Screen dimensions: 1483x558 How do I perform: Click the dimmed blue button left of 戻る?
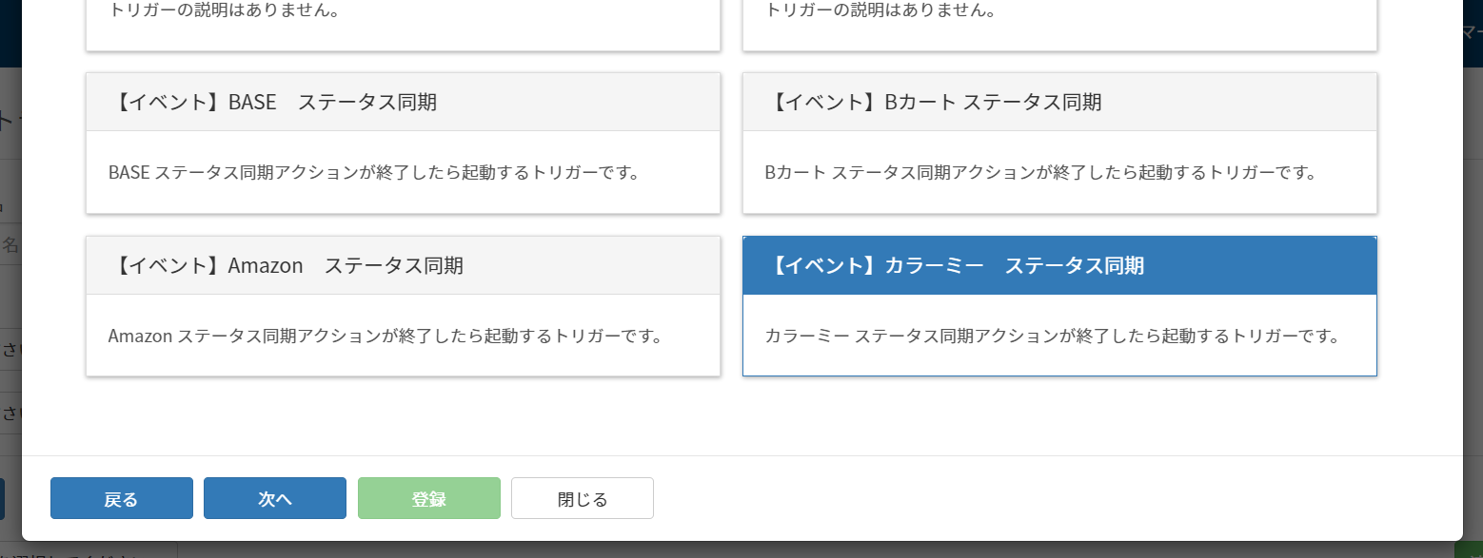coord(2,499)
